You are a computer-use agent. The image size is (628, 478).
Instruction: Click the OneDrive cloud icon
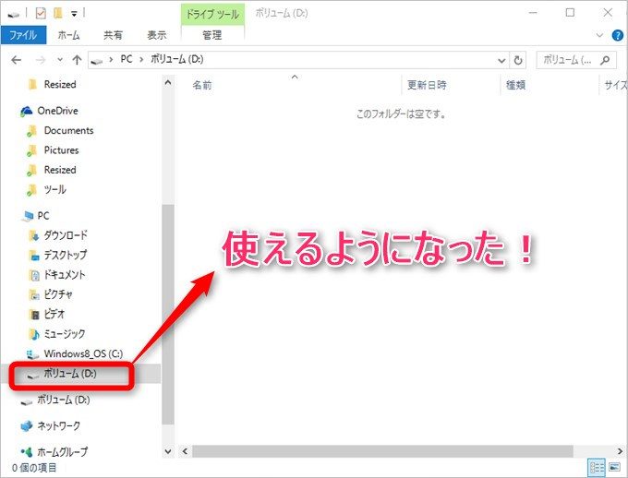click(x=27, y=112)
